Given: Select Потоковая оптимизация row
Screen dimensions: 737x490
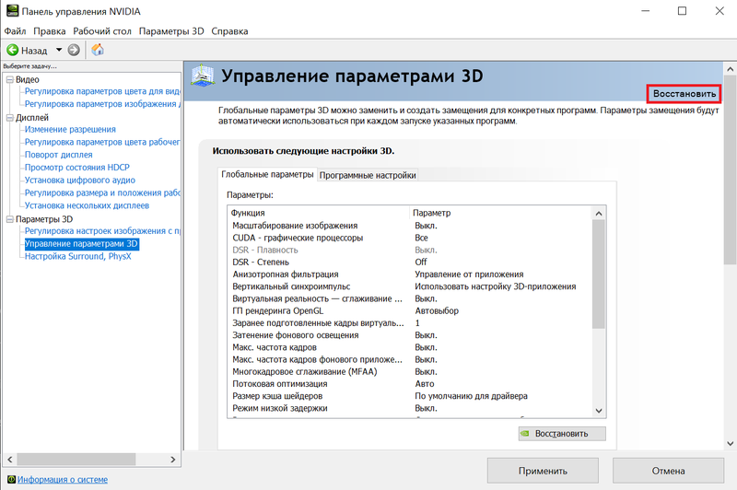Looking at the screenshot, I should pos(409,384).
